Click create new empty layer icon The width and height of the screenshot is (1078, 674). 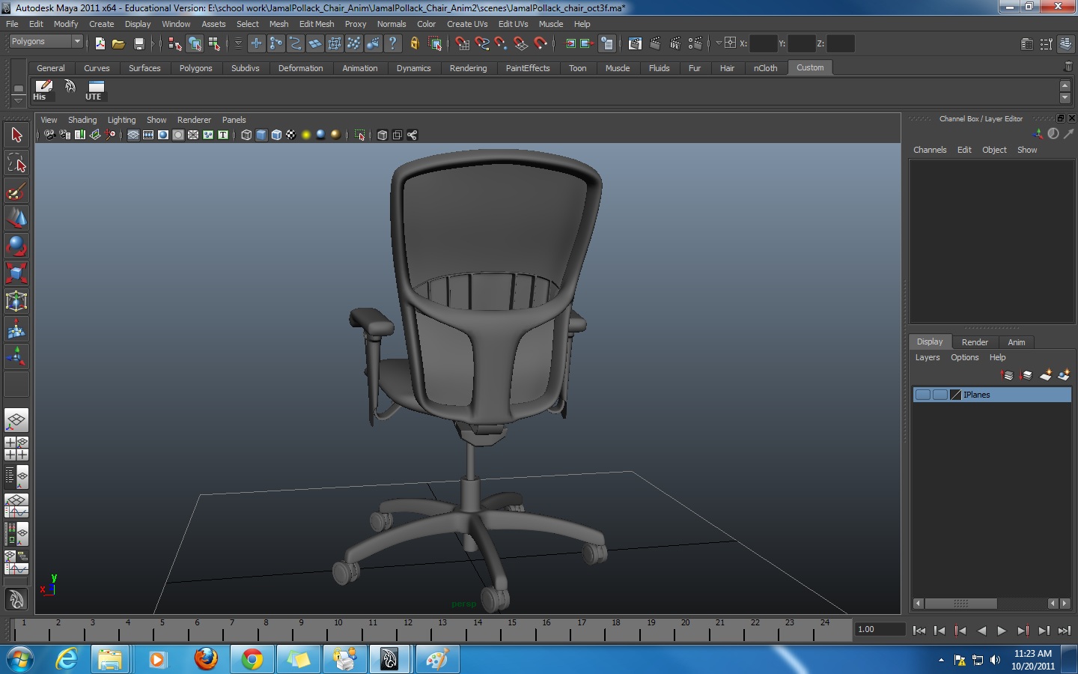1046,375
